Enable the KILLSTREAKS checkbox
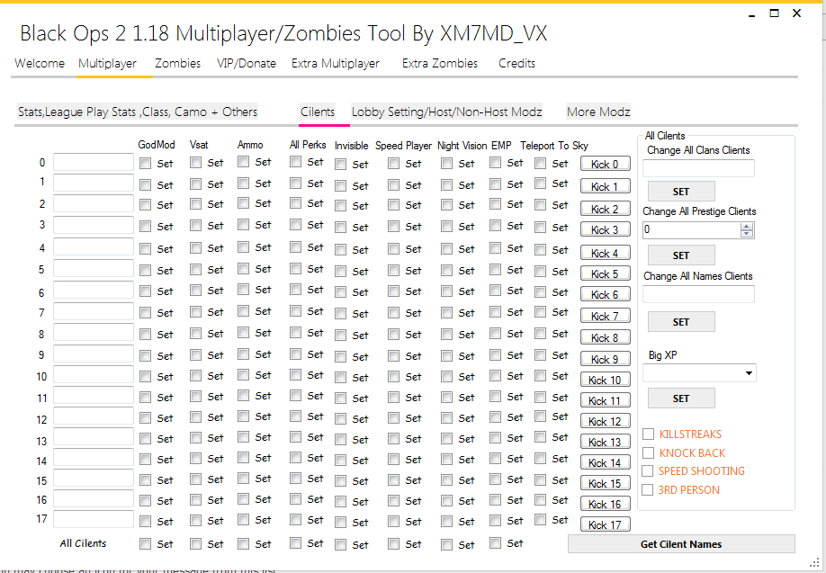Image resolution: width=826 pixels, height=573 pixels. coord(649,434)
